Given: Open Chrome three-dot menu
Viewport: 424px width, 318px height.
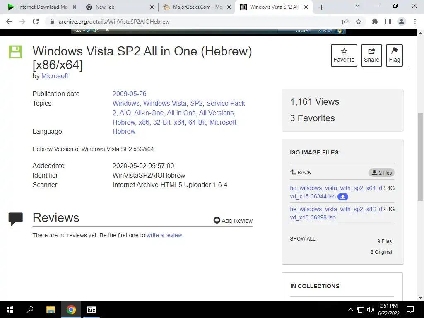Looking at the screenshot, I should (x=415, y=22).
